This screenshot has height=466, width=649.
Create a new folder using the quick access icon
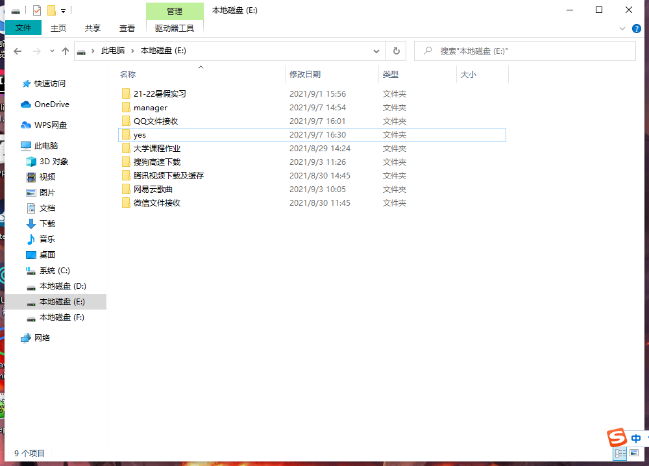pos(51,10)
